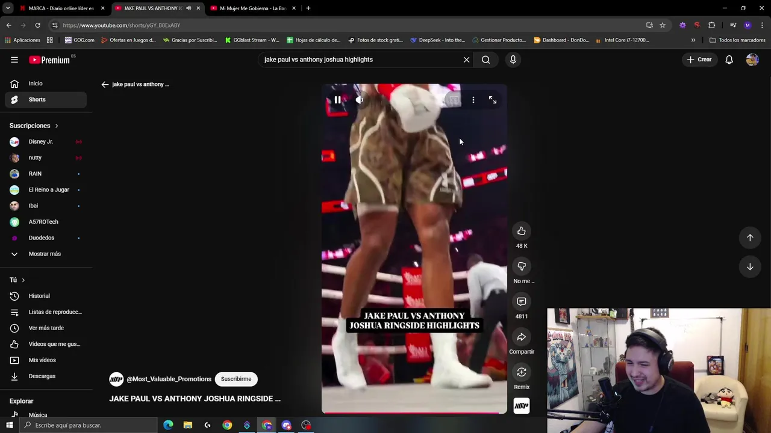The height and width of the screenshot is (433, 771).
Task: Open Ver más tarde
Action: click(46, 328)
